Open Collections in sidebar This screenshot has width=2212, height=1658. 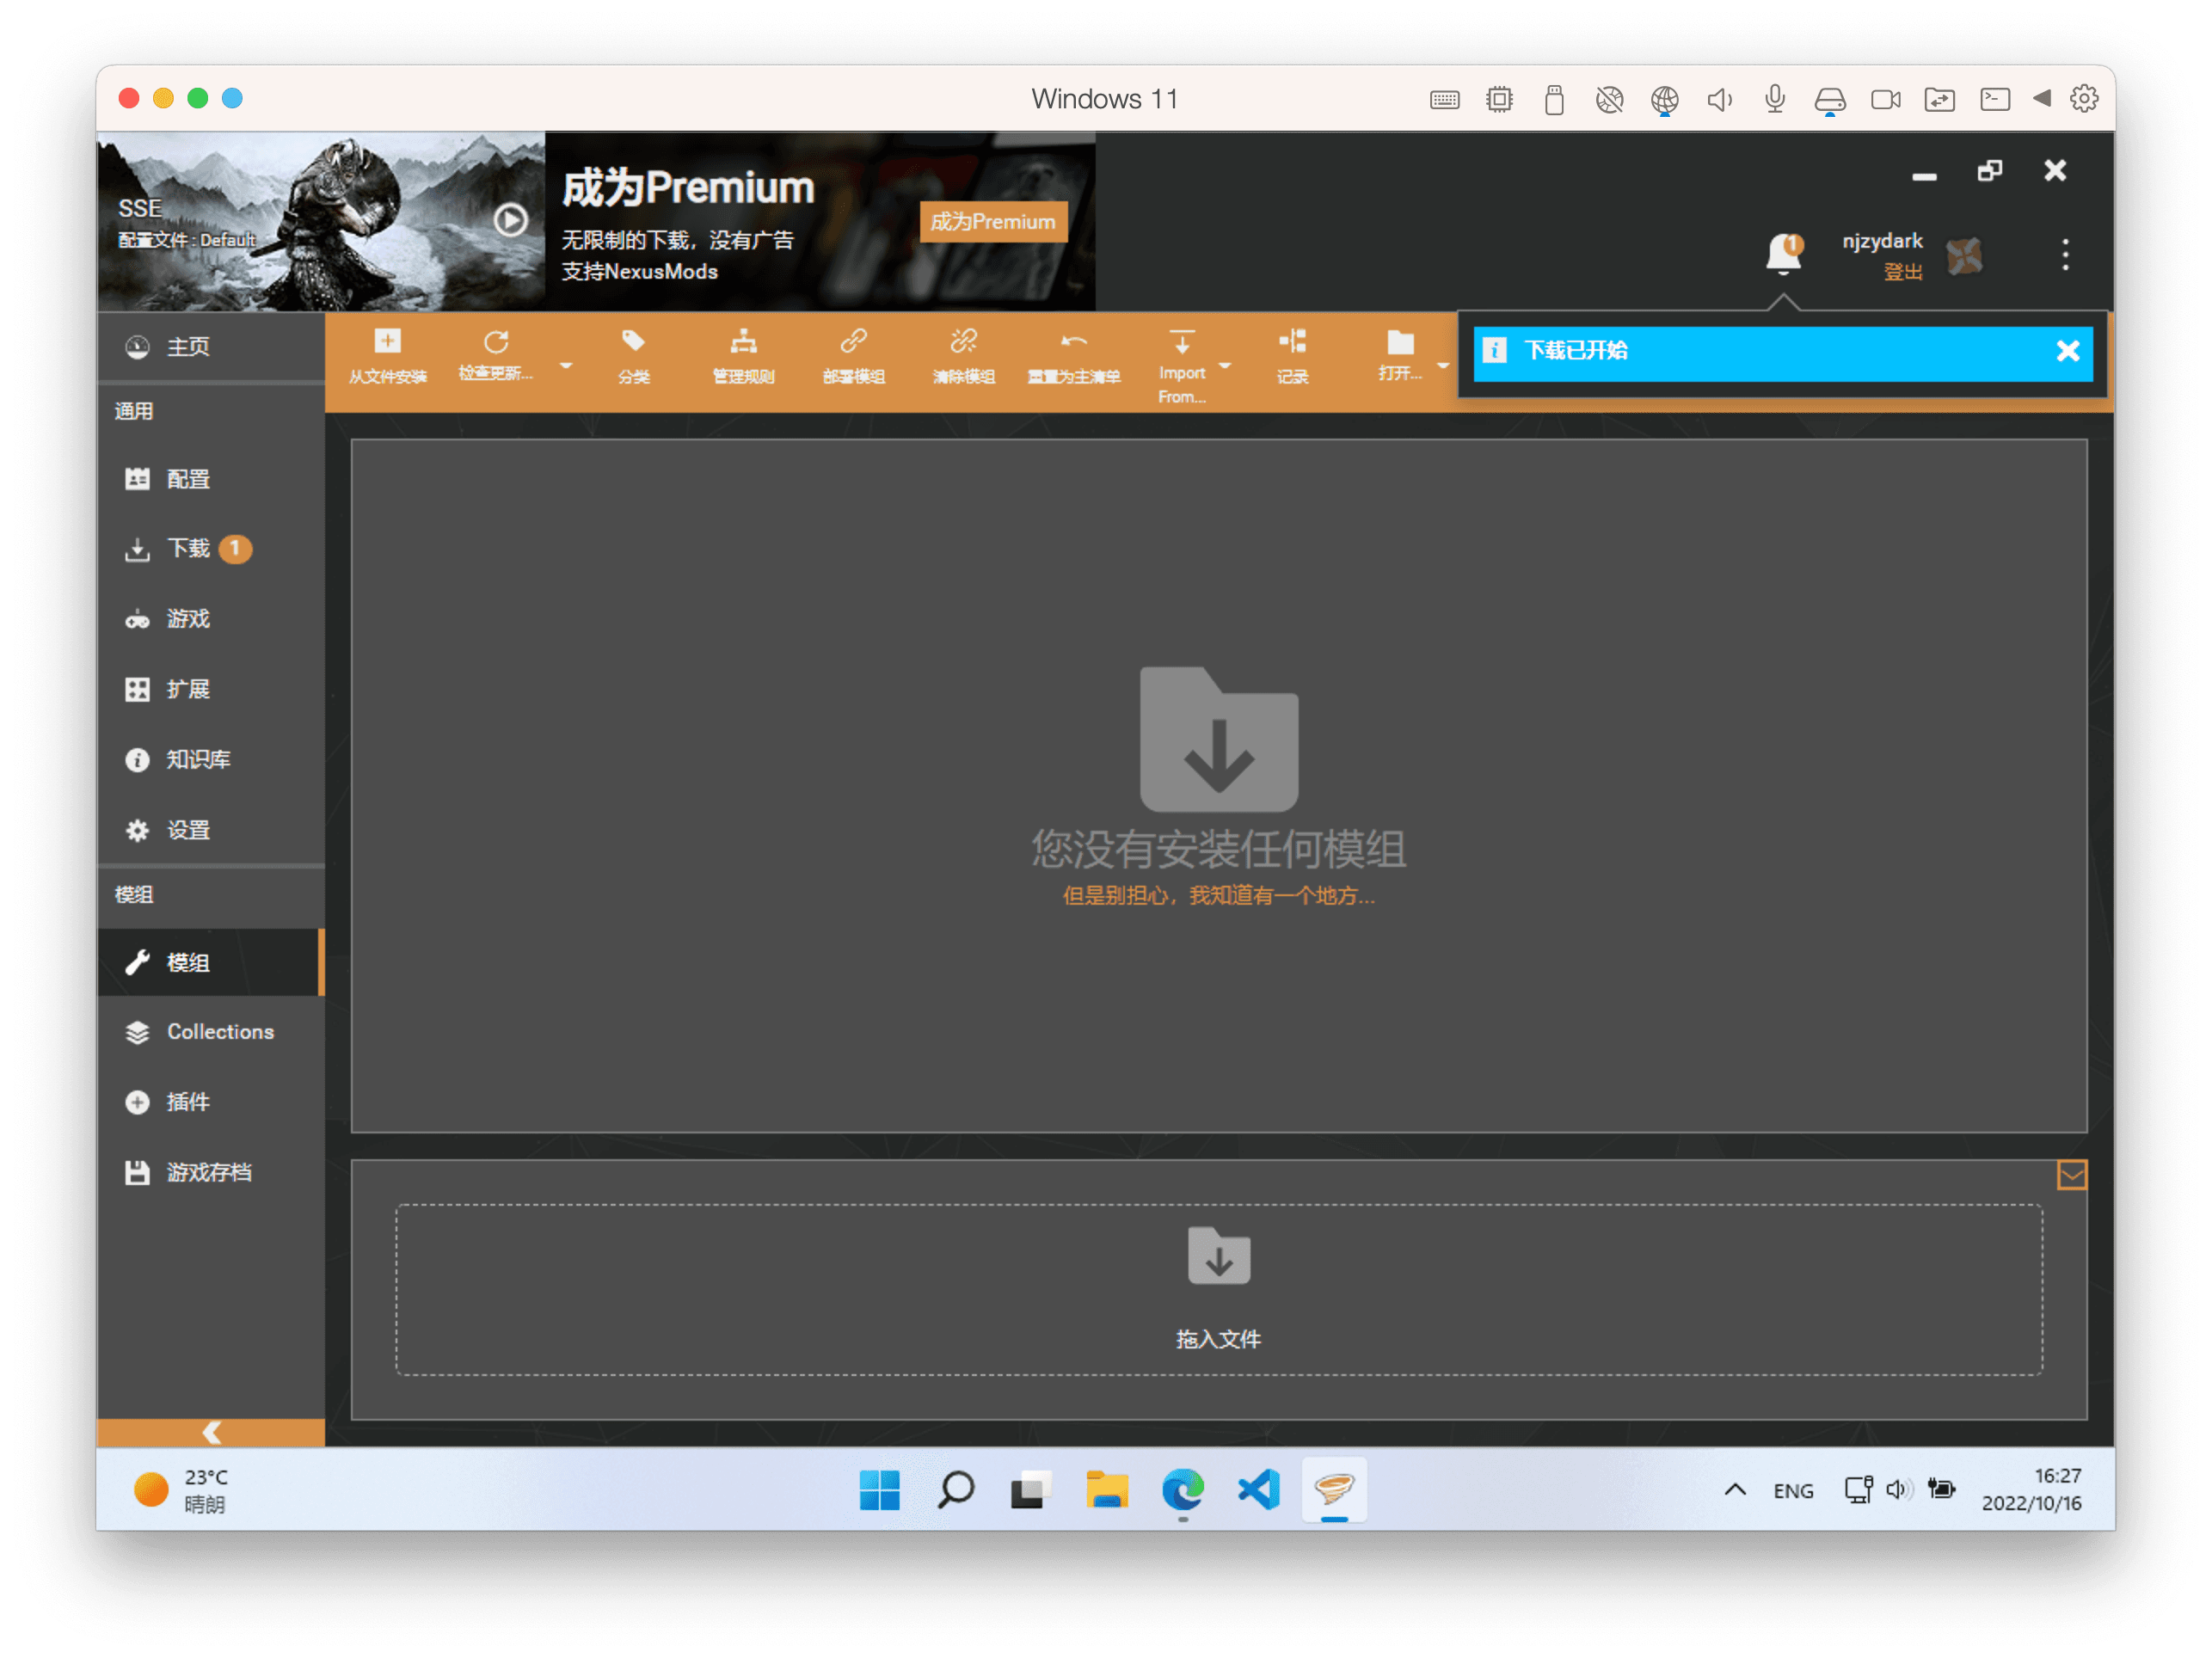(211, 1032)
